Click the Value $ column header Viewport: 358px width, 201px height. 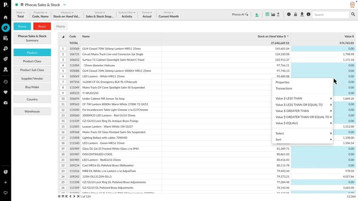pyautogui.click(x=349, y=36)
